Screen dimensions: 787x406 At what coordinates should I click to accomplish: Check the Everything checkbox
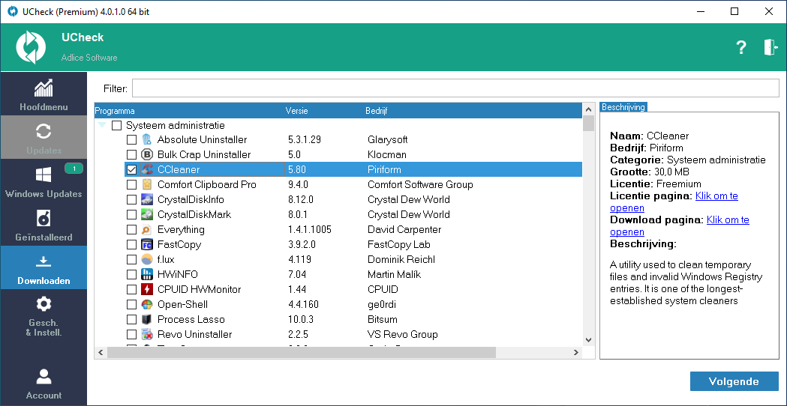point(131,229)
